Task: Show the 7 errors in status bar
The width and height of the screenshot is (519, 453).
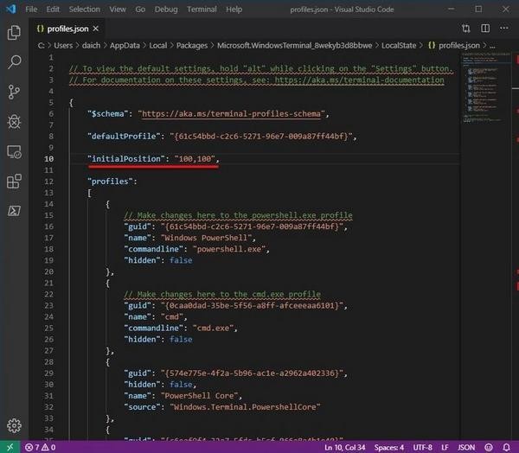Action: 41,447
